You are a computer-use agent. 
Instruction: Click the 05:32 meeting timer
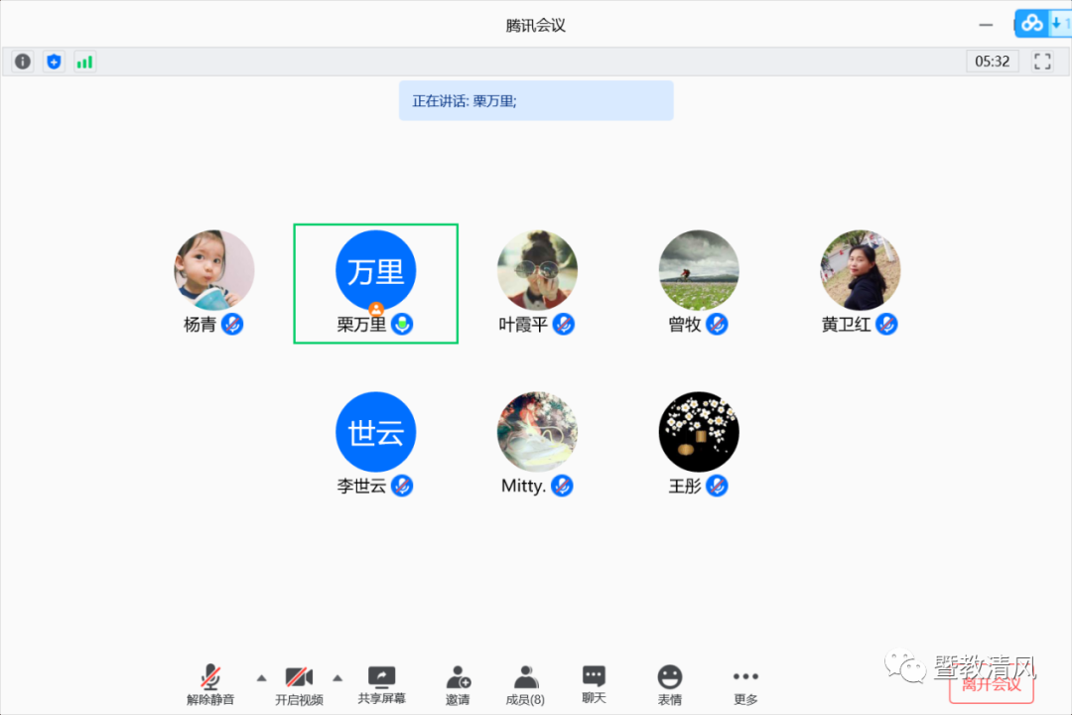coord(992,62)
